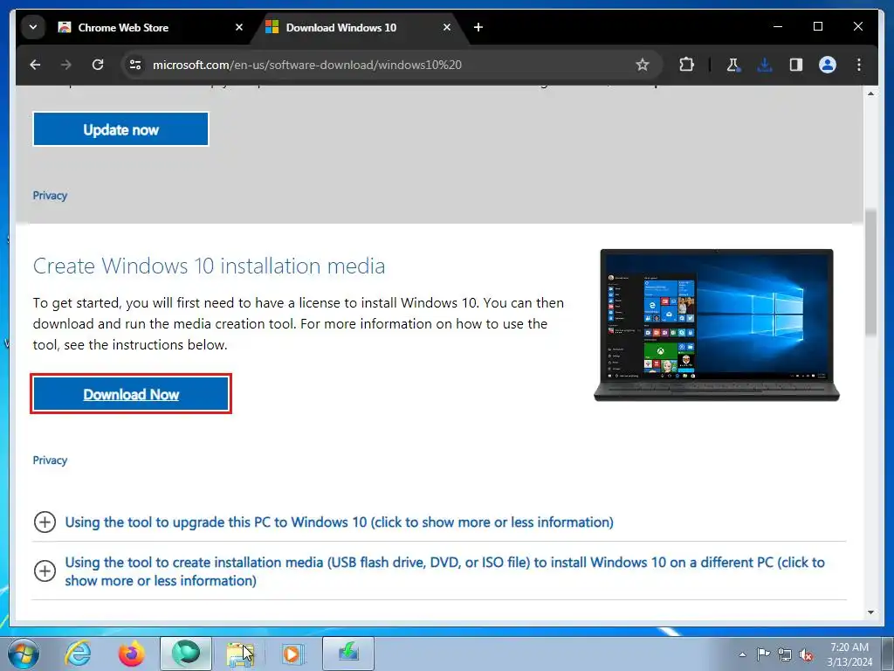Click the page scrollbar down arrow
The image size is (894, 671).
pyautogui.click(x=870, y=612)
